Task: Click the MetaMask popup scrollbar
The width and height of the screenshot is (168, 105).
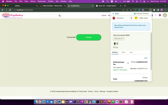Action: (151, 51)
